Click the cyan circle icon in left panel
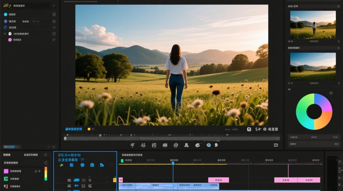The width and height of the screenshot is (343, 191). (x=5, y=15)
